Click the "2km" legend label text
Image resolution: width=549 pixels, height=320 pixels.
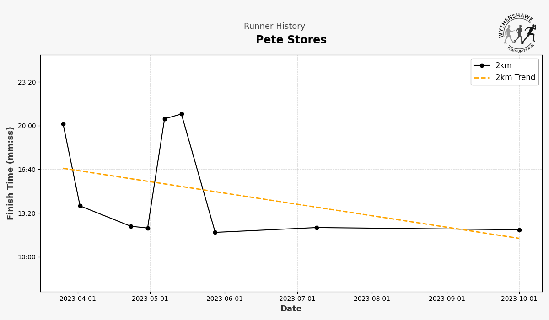(503, 65)
